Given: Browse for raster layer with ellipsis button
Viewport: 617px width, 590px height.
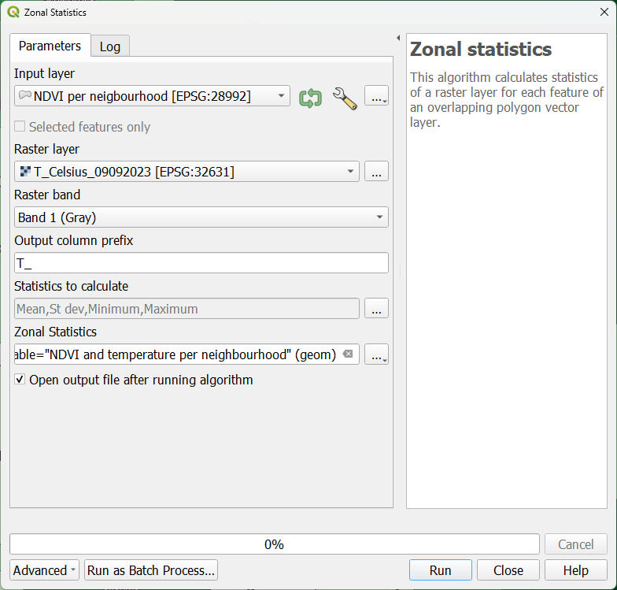Looking at the screenshot, I should click(x=376, y=172).
